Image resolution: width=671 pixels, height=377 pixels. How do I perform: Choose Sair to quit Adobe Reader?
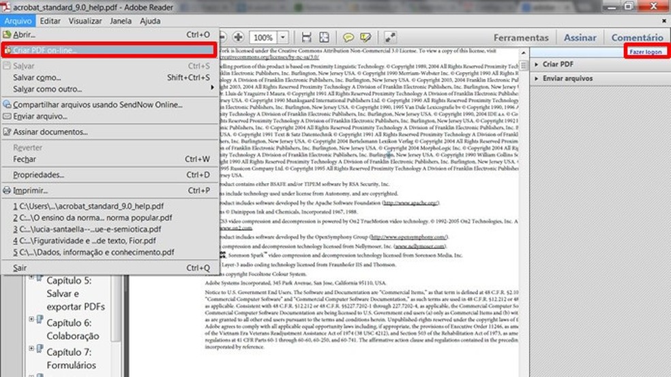[110, 267]
